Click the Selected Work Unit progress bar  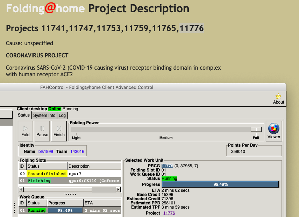coord(220,184)
